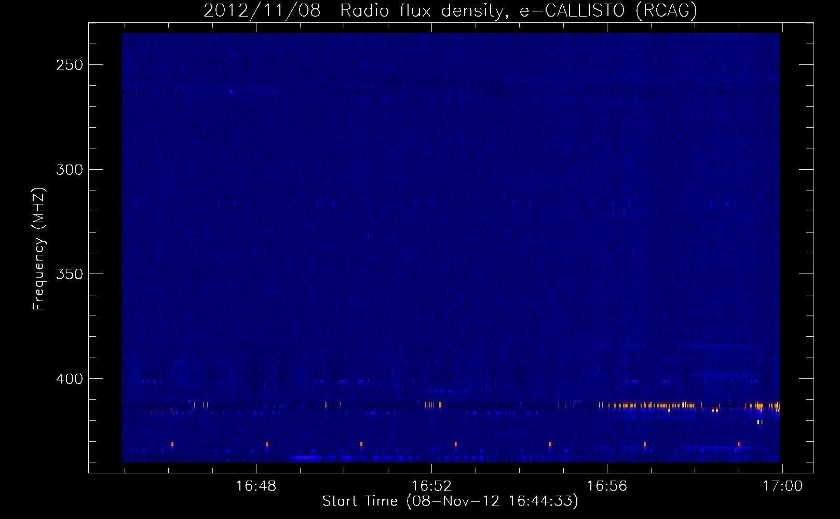
Task: Click the 'Start Time (08-Nov-12 16:44:33)' label
Action: pyautogui.click(x=450, y=501)
